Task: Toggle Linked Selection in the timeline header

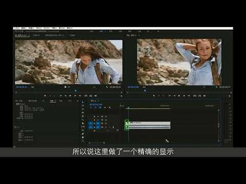Action: (x=100, y=108)
